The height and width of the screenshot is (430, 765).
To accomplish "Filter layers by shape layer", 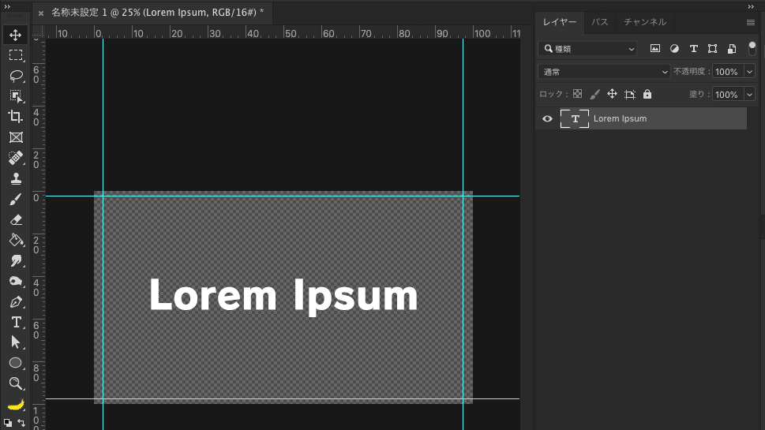I will (x=712, y=48).
